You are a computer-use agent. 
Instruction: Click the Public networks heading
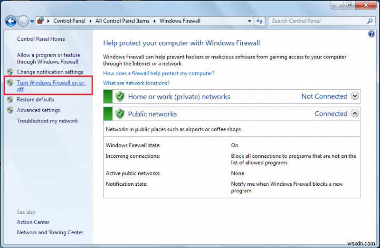[x=152, y=114]
